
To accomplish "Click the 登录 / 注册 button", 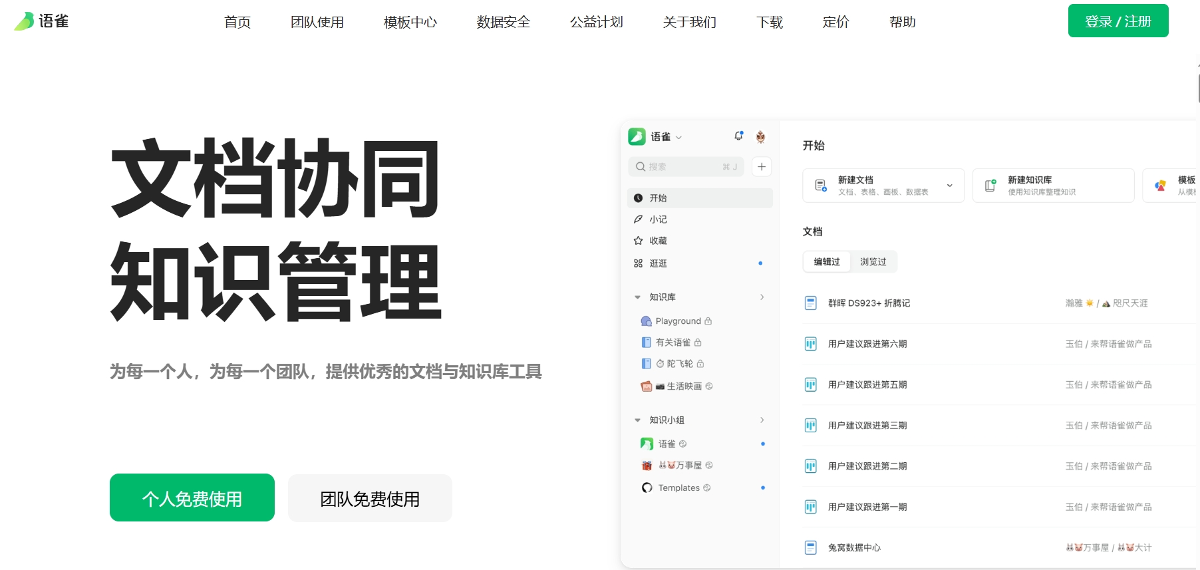I will 1118,21.
